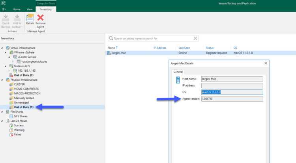This screenshot has height=163, width=296.
Task: Click the IP address field in dialog
Action: pos(232,85)
